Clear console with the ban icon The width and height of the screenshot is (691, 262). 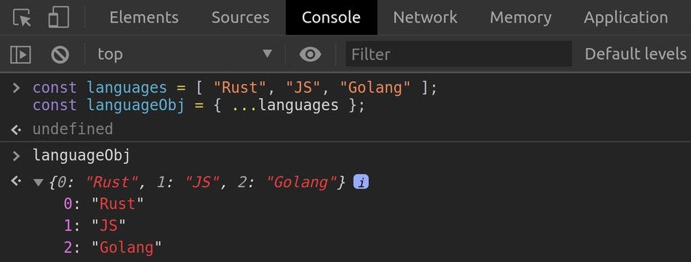[60, 55]
